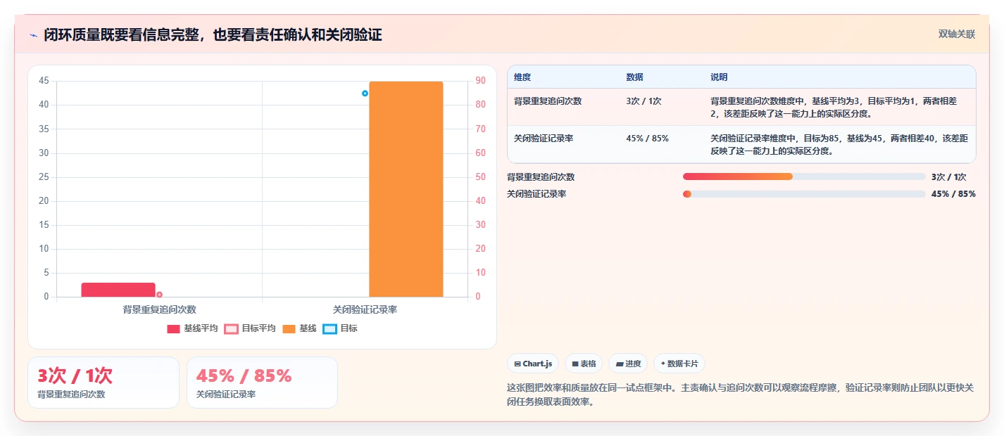The width and height of the screenshot is (1004, 436).
Task: Click the footer description paragraph
Action: tap(741, 395)
